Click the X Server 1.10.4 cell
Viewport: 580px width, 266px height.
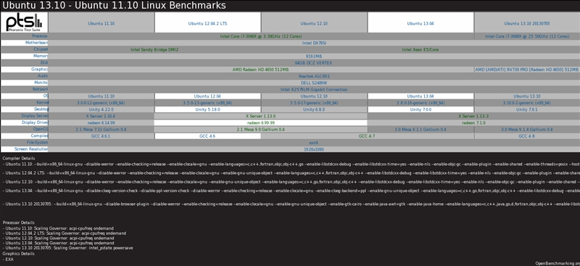point(101,116)
